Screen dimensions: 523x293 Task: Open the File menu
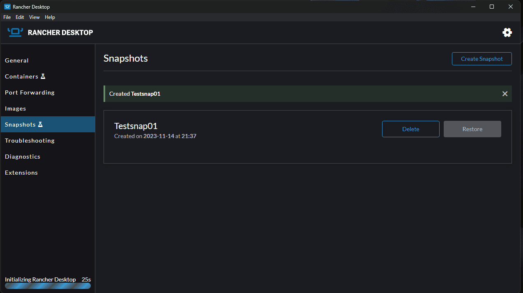[7, 17]
